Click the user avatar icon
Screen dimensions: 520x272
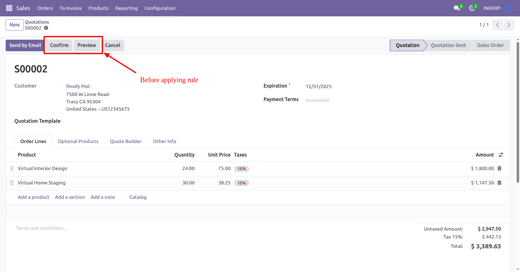click(509, 8)
